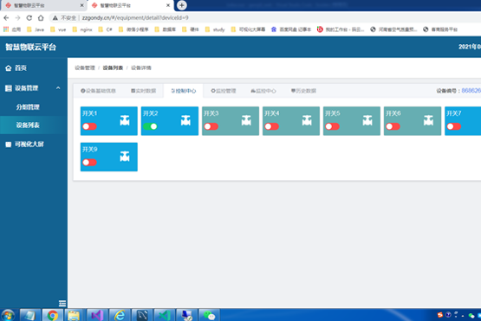This screenshot has height=321, width=481.
Task: Select the 控制中心 tab
Action: click(x=184, y=91)
